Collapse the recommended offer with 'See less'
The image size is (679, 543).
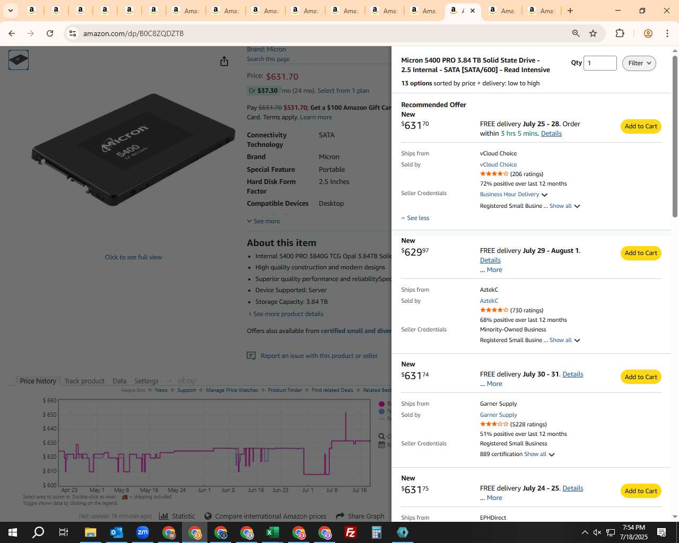point(415,218)
